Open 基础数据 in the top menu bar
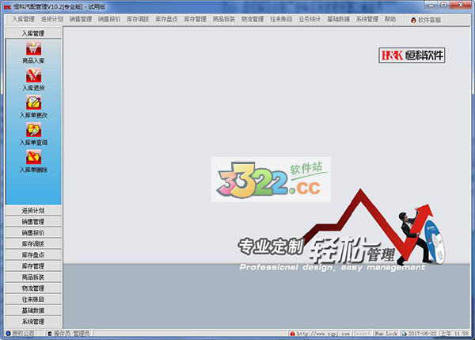Screen dimensions: 475x340 pos(338,19)
